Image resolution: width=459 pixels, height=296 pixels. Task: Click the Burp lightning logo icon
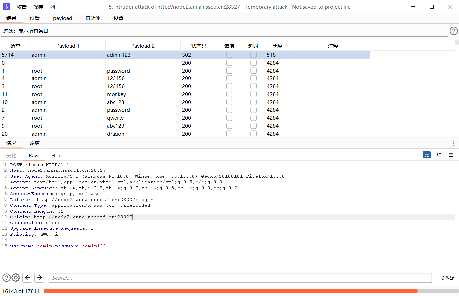pos(6,7)
